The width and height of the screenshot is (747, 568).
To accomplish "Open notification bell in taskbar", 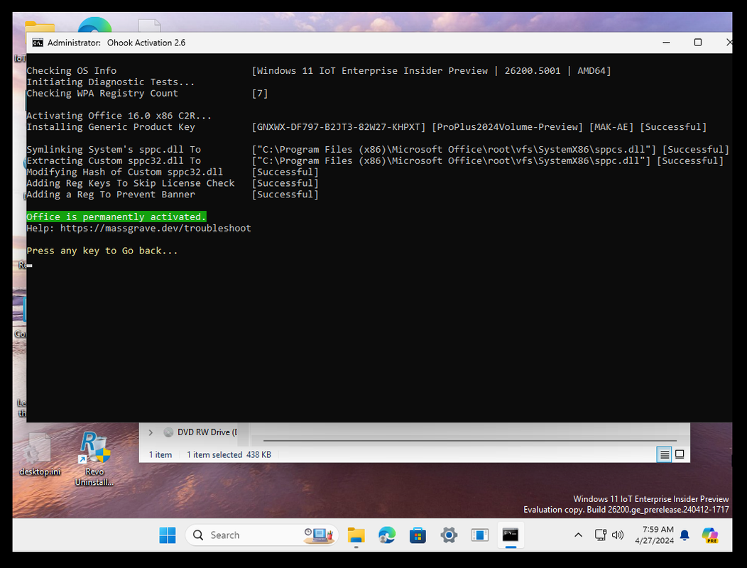I will click(685, 535).
